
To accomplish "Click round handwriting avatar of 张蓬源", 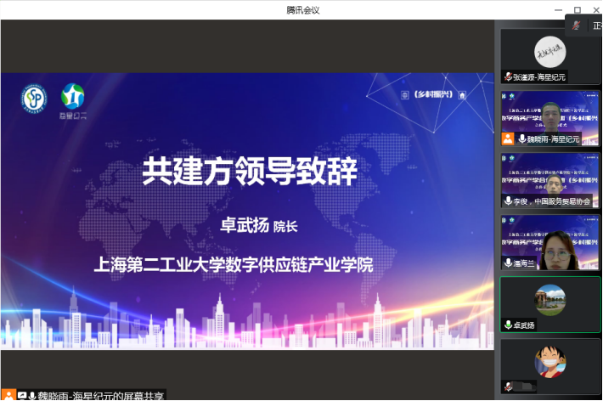I will click(550, 52).
